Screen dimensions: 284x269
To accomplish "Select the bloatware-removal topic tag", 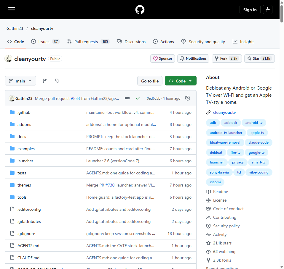I will (225, 142).
